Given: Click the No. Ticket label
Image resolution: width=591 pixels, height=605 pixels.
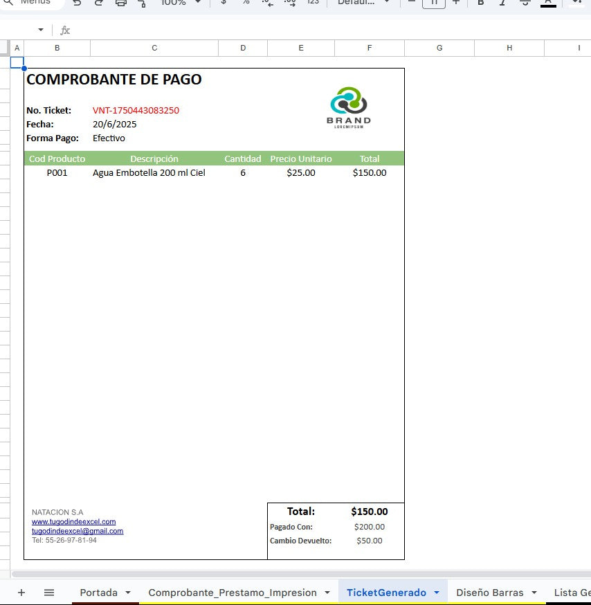Looking at the screenshot, I should point(48,110).
